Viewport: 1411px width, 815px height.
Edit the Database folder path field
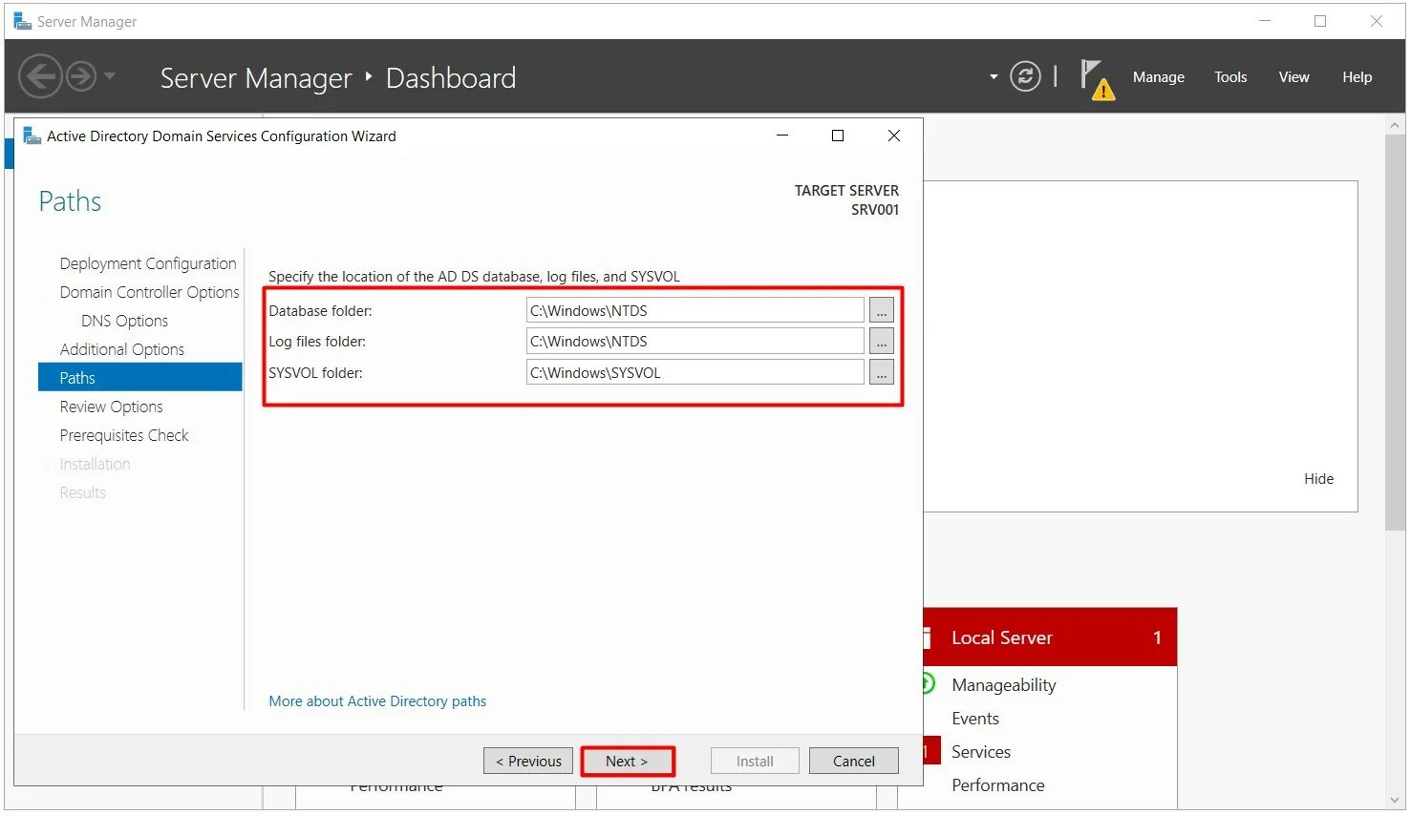pyautogui.click(x=695, y=310)
